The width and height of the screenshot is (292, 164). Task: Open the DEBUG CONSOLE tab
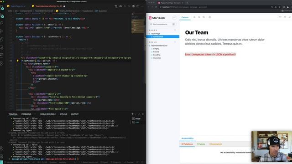point(48,114)
